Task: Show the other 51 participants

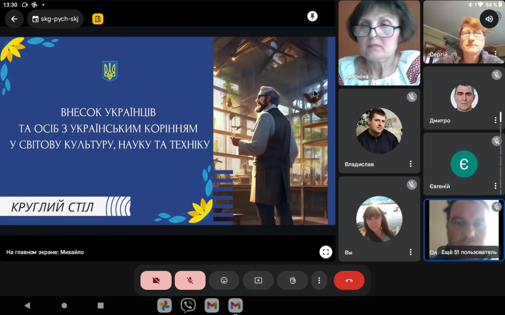Action: point(469,252)
